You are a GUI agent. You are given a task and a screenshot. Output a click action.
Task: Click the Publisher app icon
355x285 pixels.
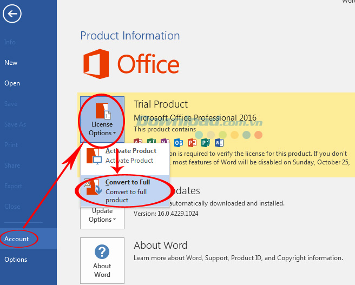click(x=206, y=143)
